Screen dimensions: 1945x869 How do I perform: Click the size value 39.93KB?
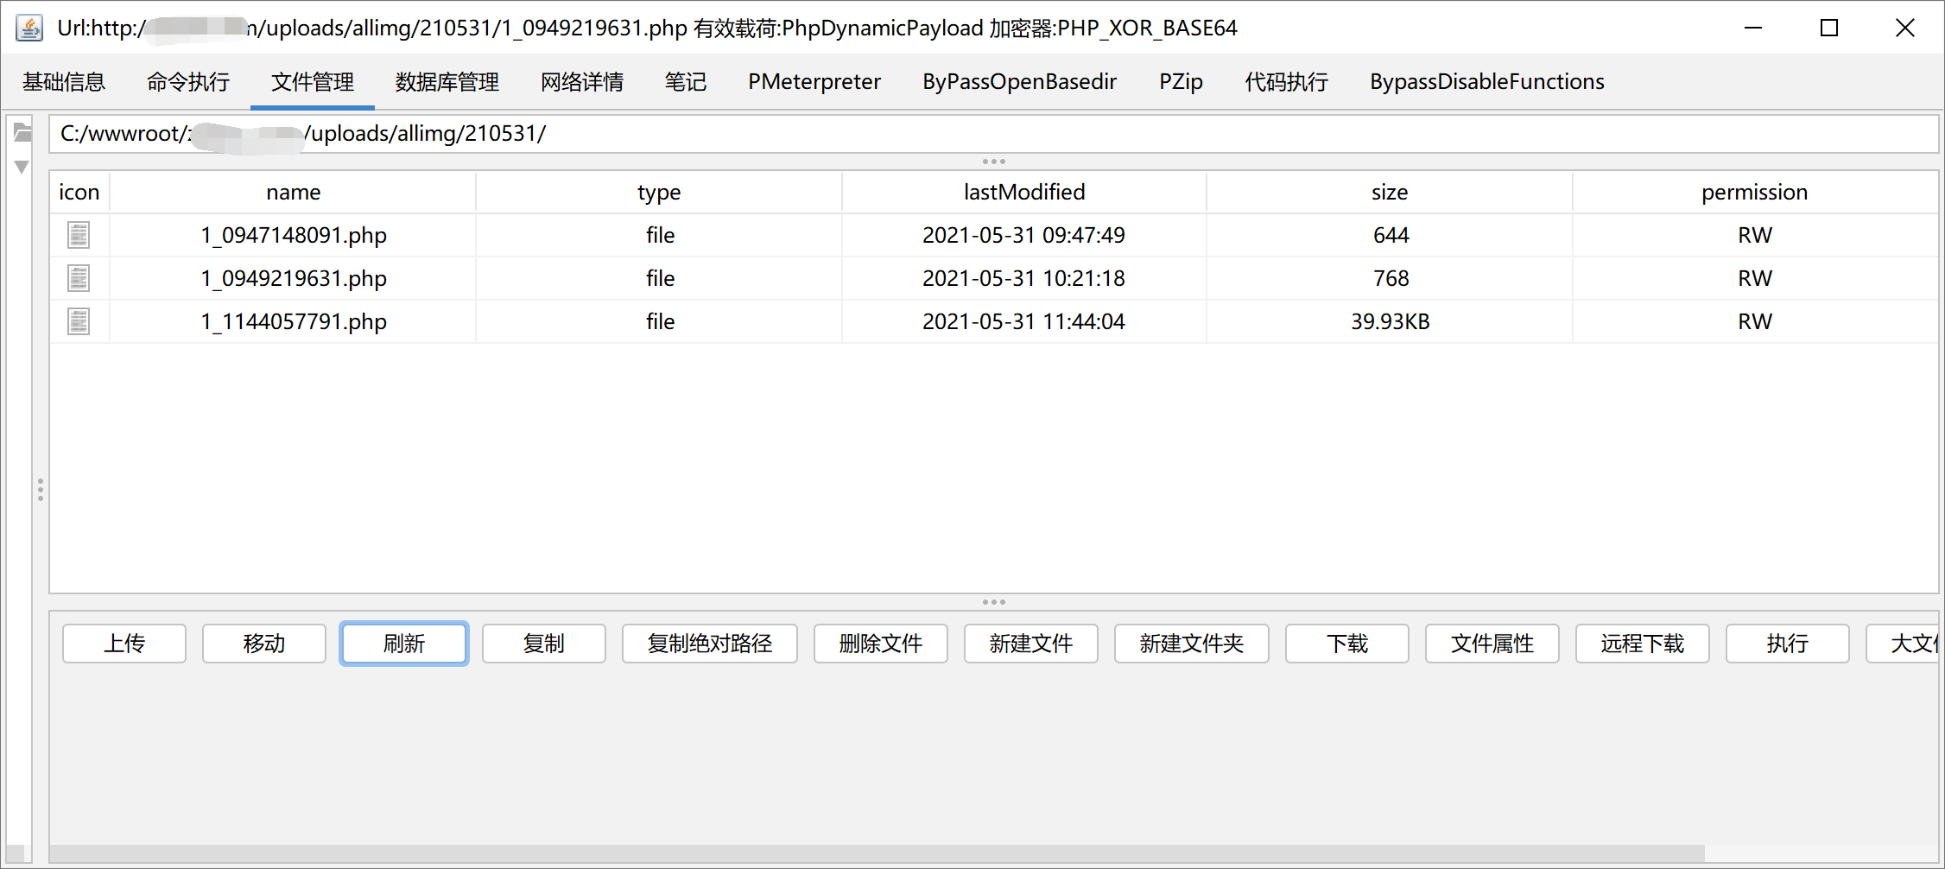click(1391, 321)
